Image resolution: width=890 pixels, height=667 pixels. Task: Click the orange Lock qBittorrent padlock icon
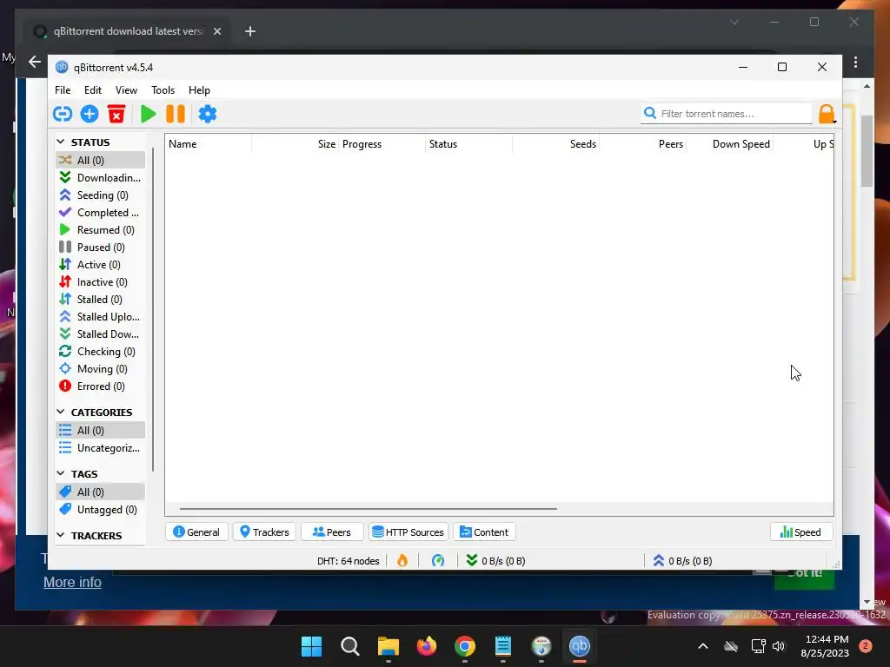coord(827,114)
